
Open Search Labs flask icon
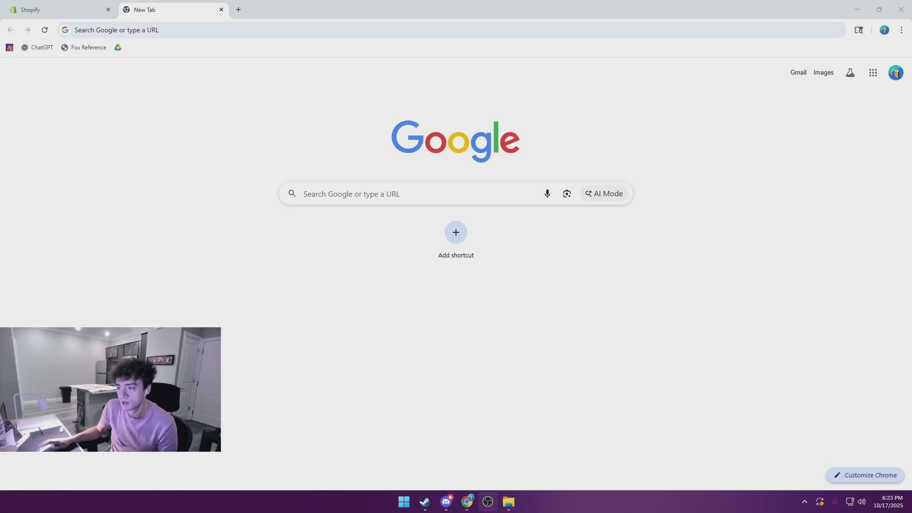click(x=850, y=73)
